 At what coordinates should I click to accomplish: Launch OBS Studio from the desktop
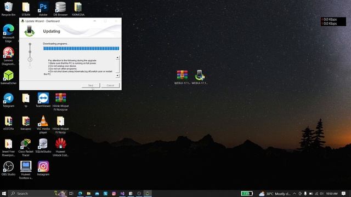point(8,169)
